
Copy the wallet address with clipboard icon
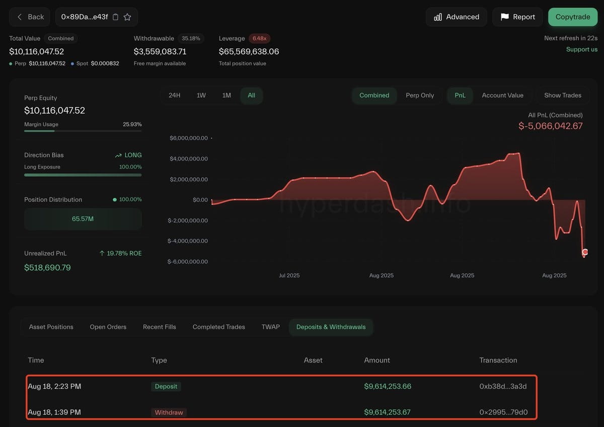115,17
